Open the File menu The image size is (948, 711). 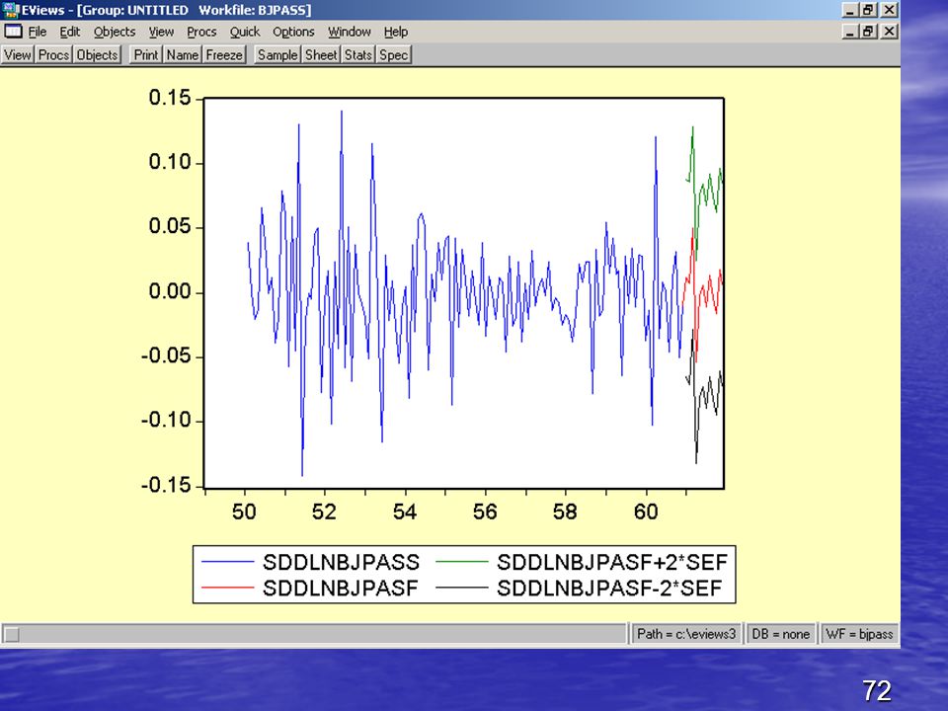[38, 32]
